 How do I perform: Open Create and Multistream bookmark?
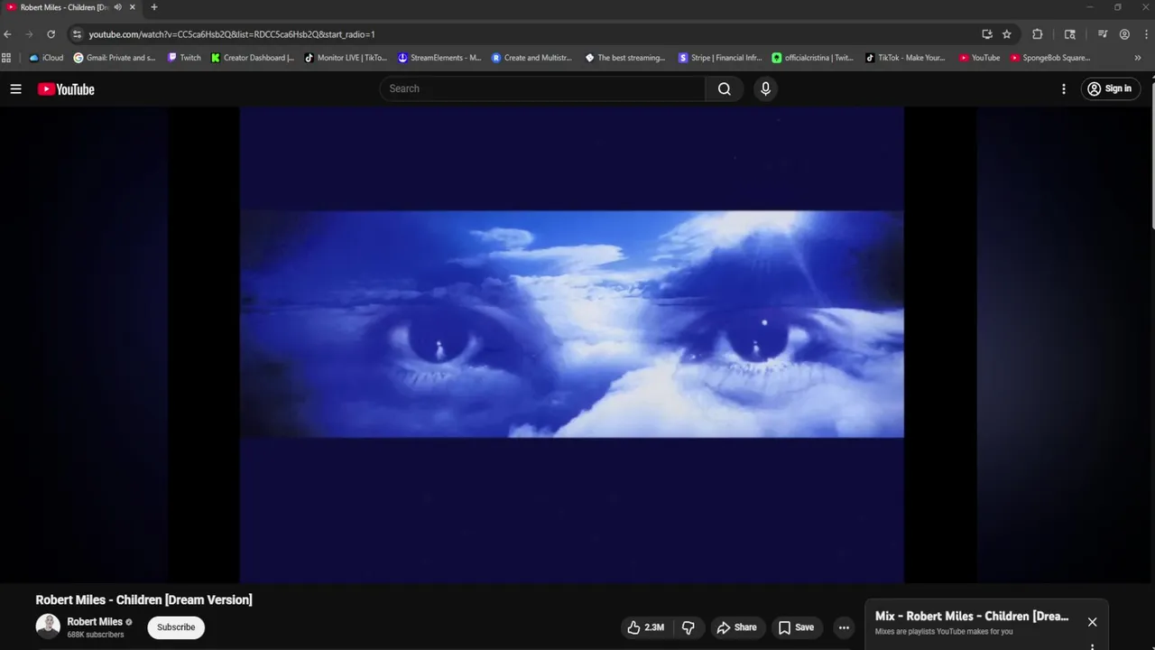pyautogui.click(x=532, y=58)
